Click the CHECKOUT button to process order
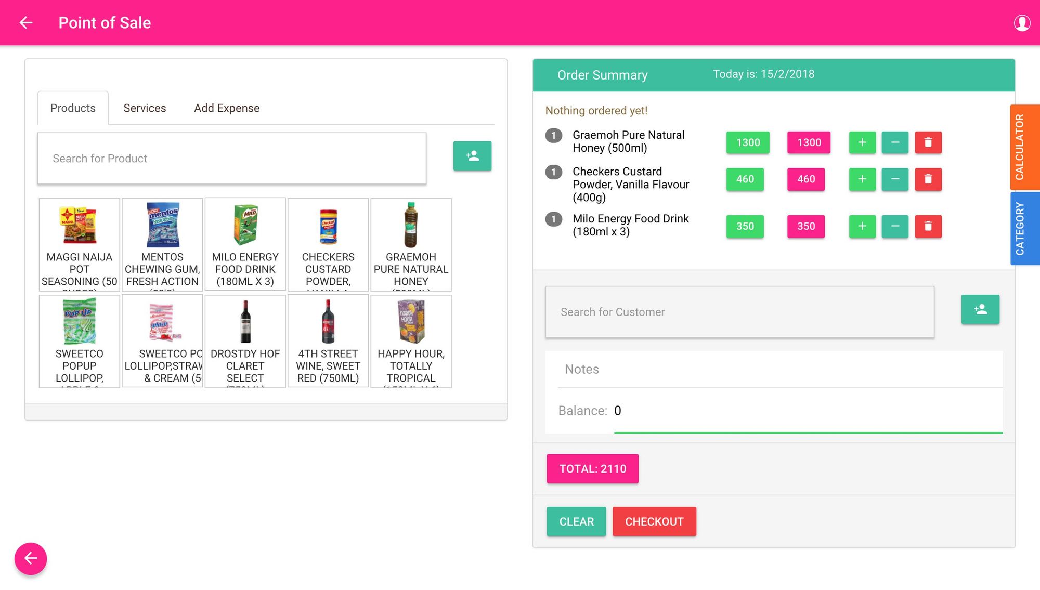Image resolution: width=1040 pixels, height=590 pixels. (654, 521)
